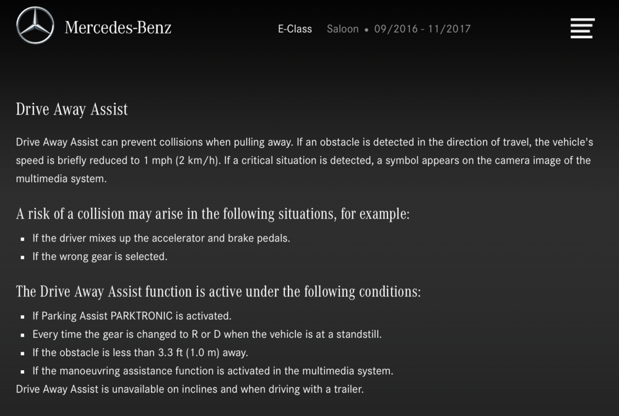This screenshot has width=619, height=416.
Task: Select the Saloon body type label
Action: [x=342, y=29]
